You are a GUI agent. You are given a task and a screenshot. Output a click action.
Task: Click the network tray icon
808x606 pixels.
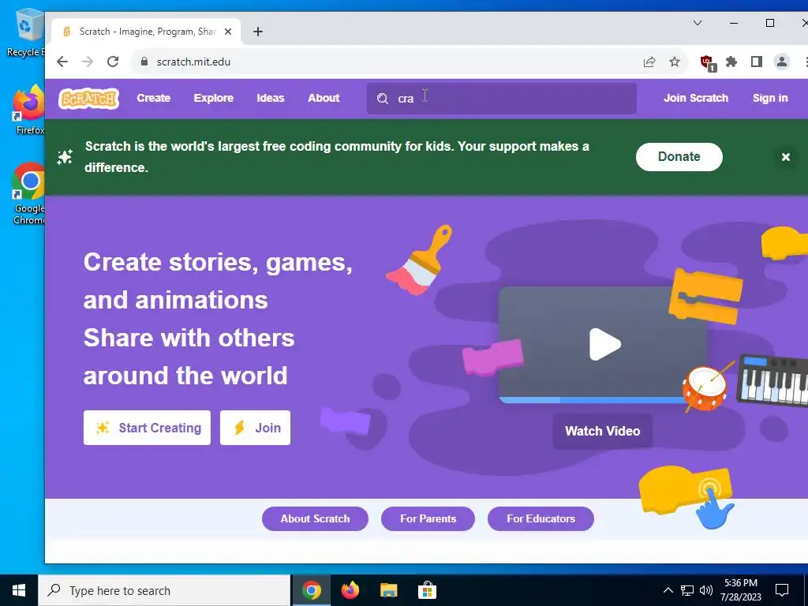point(687,590)
